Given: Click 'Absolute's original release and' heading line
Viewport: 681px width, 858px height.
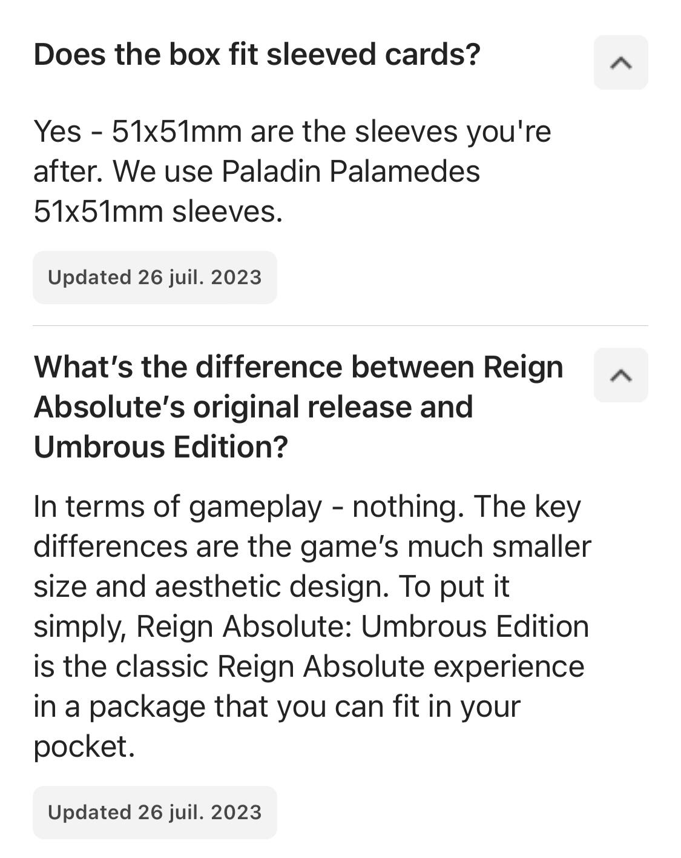Looking at the screenshot, I should (x=254, y=407).
